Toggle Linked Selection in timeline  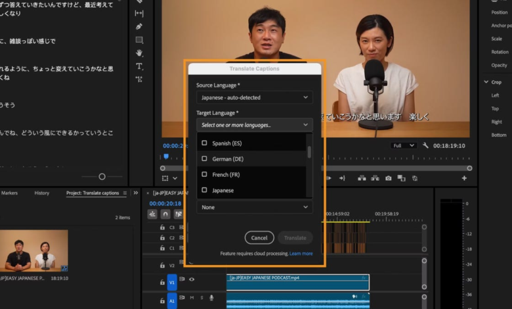(179, 214)
